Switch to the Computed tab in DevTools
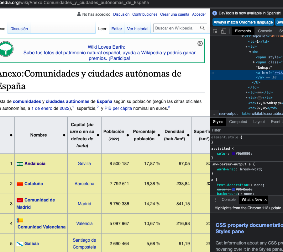This screenshot has width=283, height=252. [238, 121]
